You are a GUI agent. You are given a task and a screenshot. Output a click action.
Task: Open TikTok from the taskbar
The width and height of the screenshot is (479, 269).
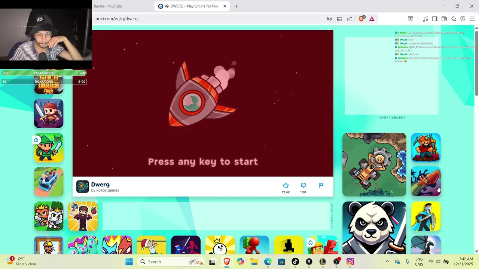[x=295, y=262]
